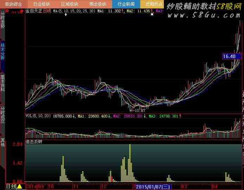Viewport: 244px width, 190px height.
Task: Click the 10.87 low price marker
Action: [x=138, y=110]
